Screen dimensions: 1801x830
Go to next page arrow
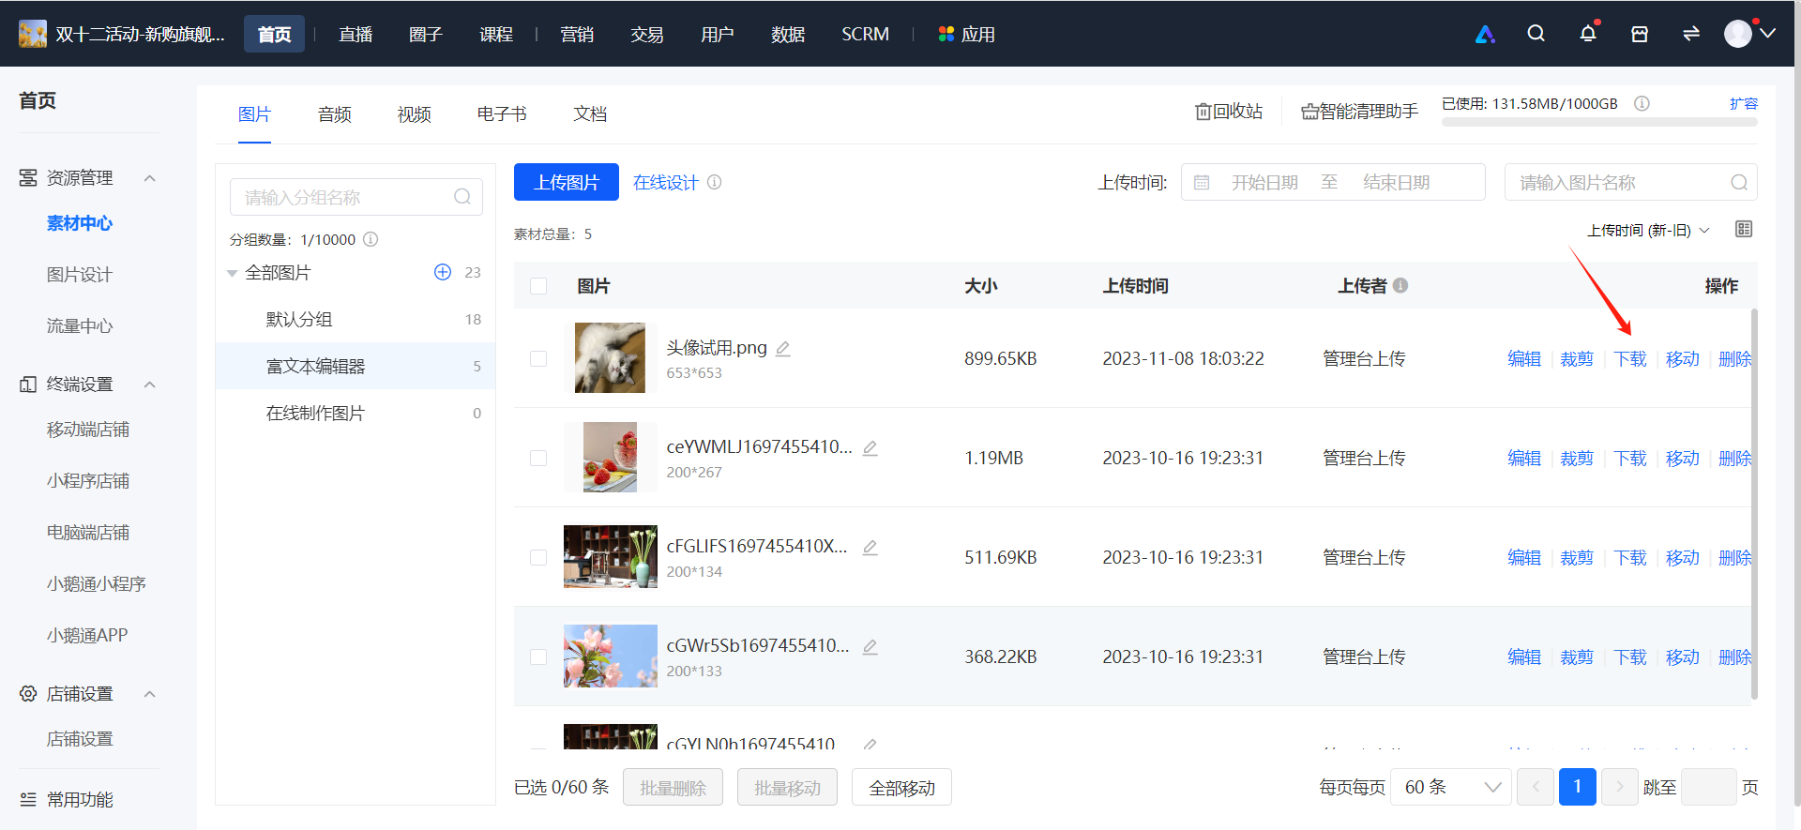click(1619, 787)
